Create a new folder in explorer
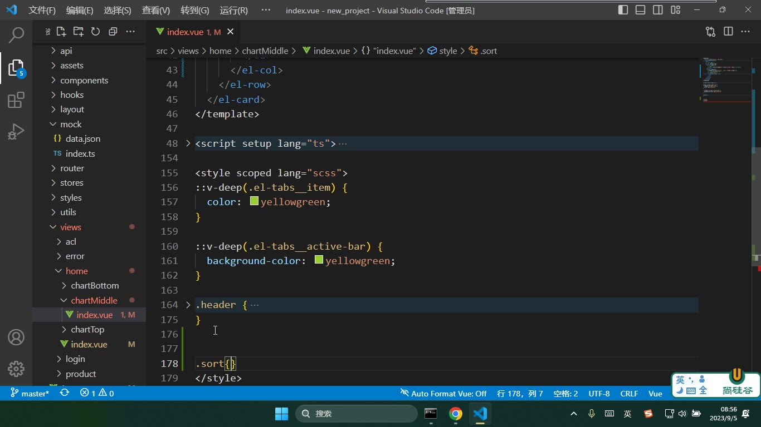The height and width of the screenshot is (427, 761). coord(79,32)
